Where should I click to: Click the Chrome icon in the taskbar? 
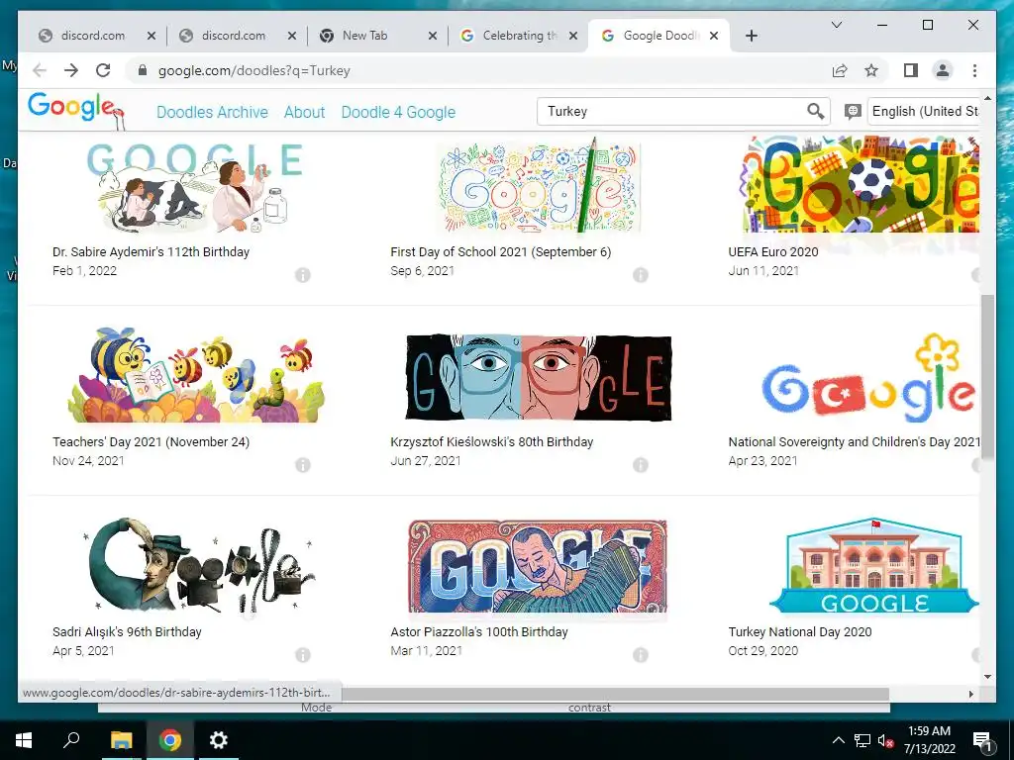(170, 740)
